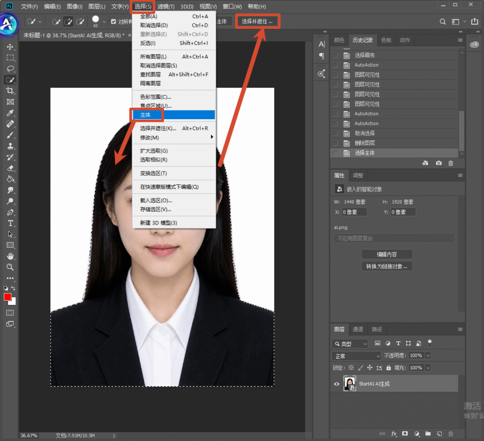Hide the StartAI AI生成 layer eye
This screenshot has width=484, height=441.
click(337, 384)
